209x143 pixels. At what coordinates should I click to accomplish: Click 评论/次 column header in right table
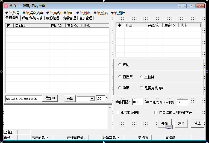click(x=154, y=25)
